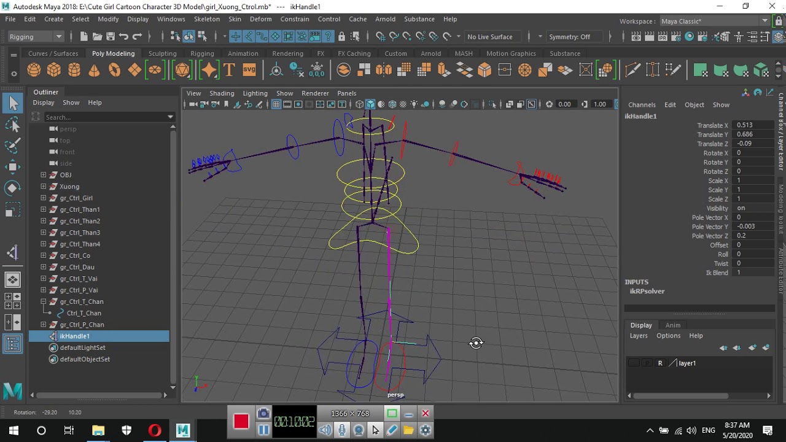Image resolution: width=786 pixels, height=442 pixels.
Task: Click the red record button
Action: tap(241, 421)
